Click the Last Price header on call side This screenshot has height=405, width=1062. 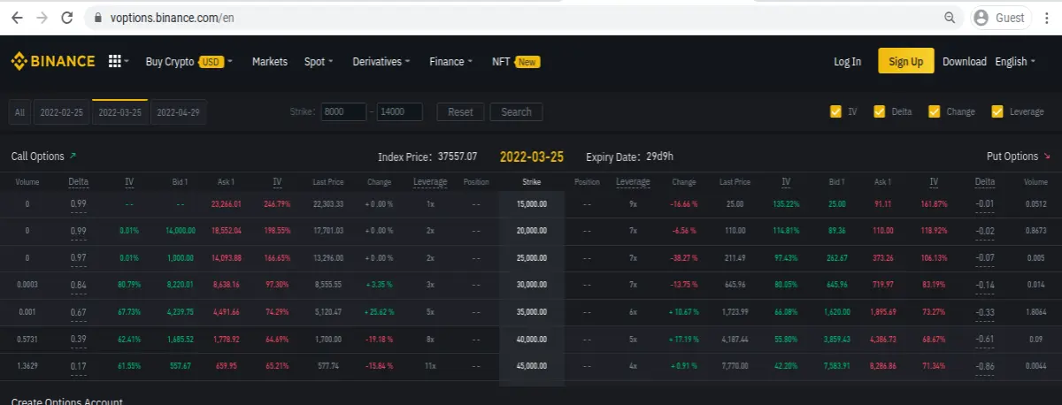[x=328, y=182]
